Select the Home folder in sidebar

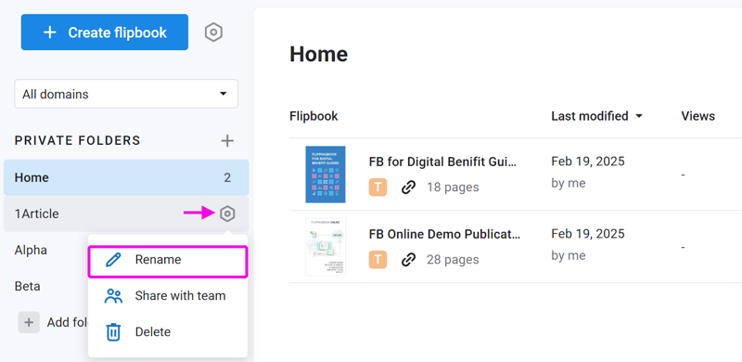126,177
